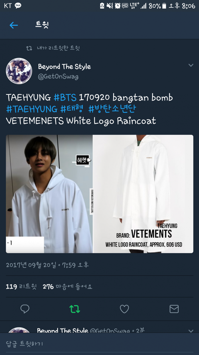199x355 pixels.
Task: Tap the battery status icon
Action: 164,6
